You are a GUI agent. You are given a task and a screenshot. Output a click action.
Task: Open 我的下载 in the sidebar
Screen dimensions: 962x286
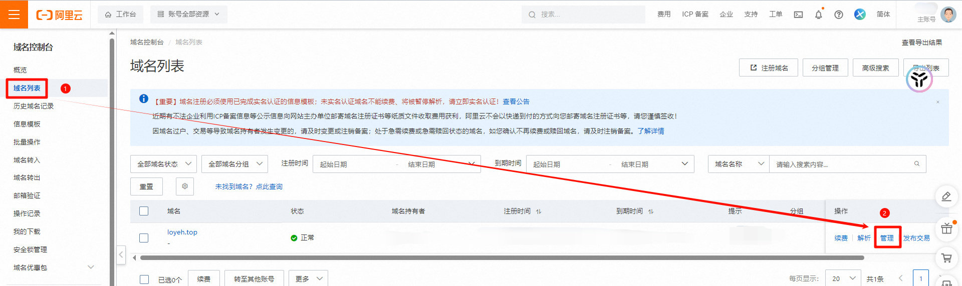[27, 231]
